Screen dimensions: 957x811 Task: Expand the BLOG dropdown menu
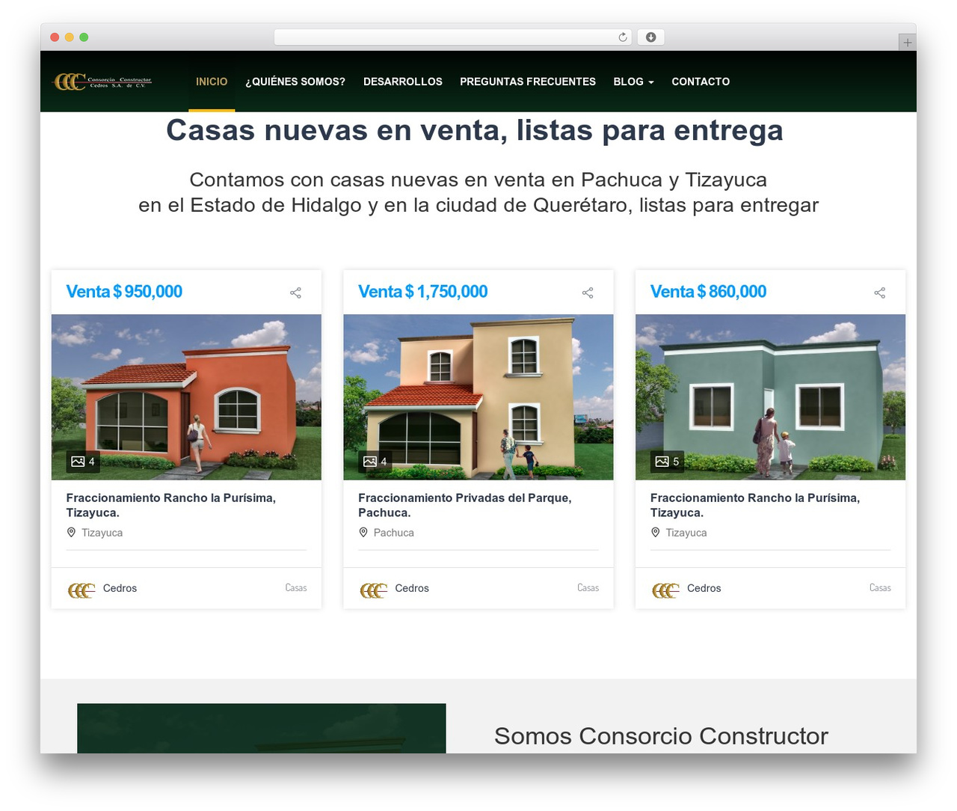[634, 82]
